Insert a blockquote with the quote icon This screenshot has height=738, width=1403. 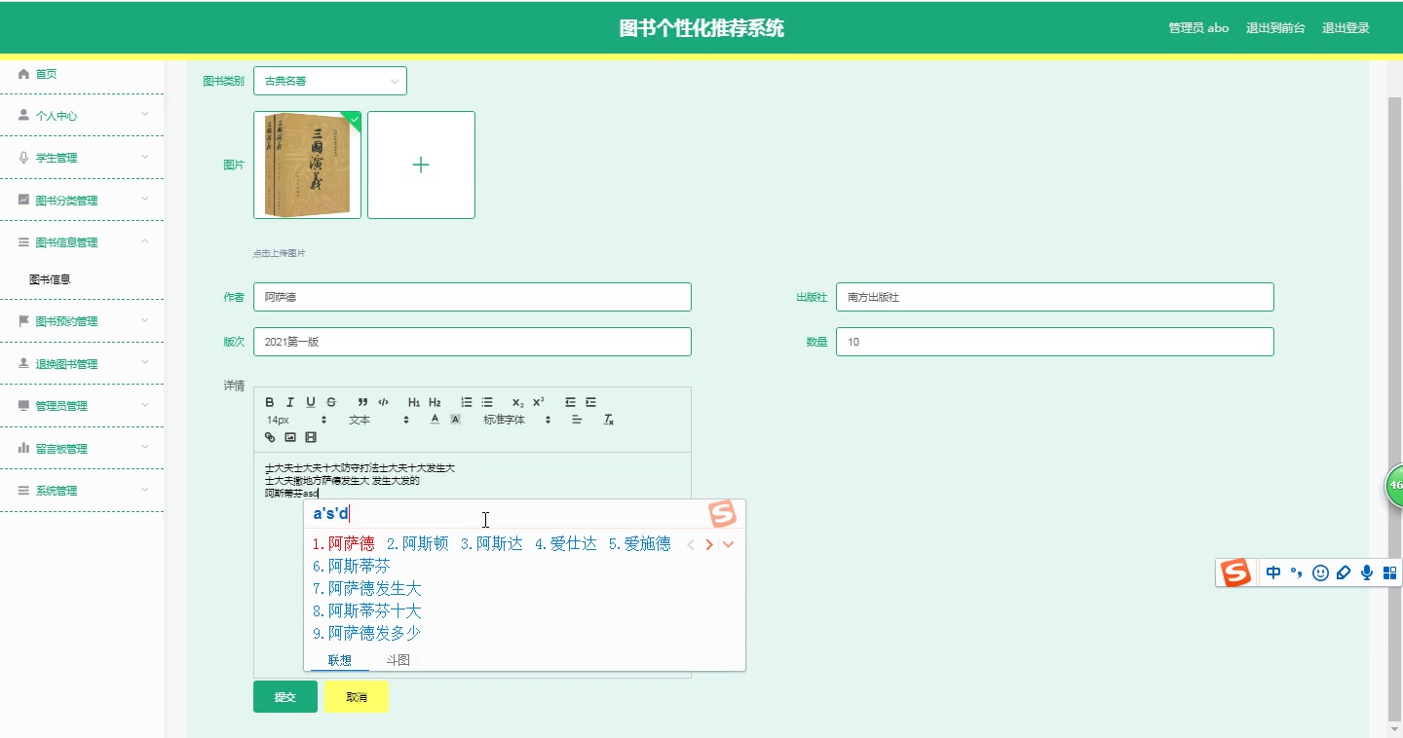click(362, 402)
